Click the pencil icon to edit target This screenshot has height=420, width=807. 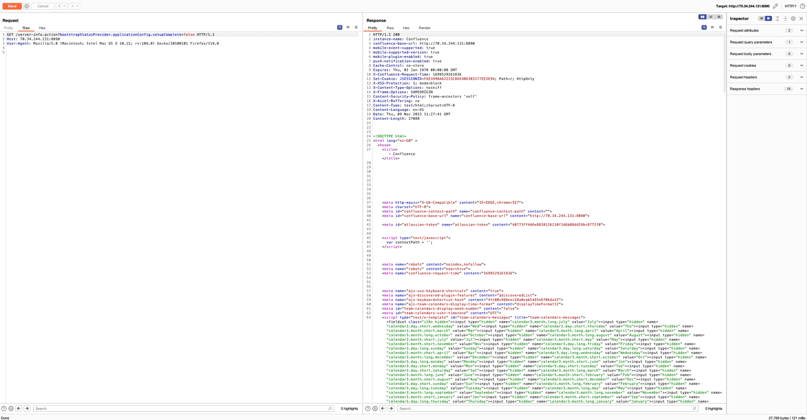click(775, 6)
